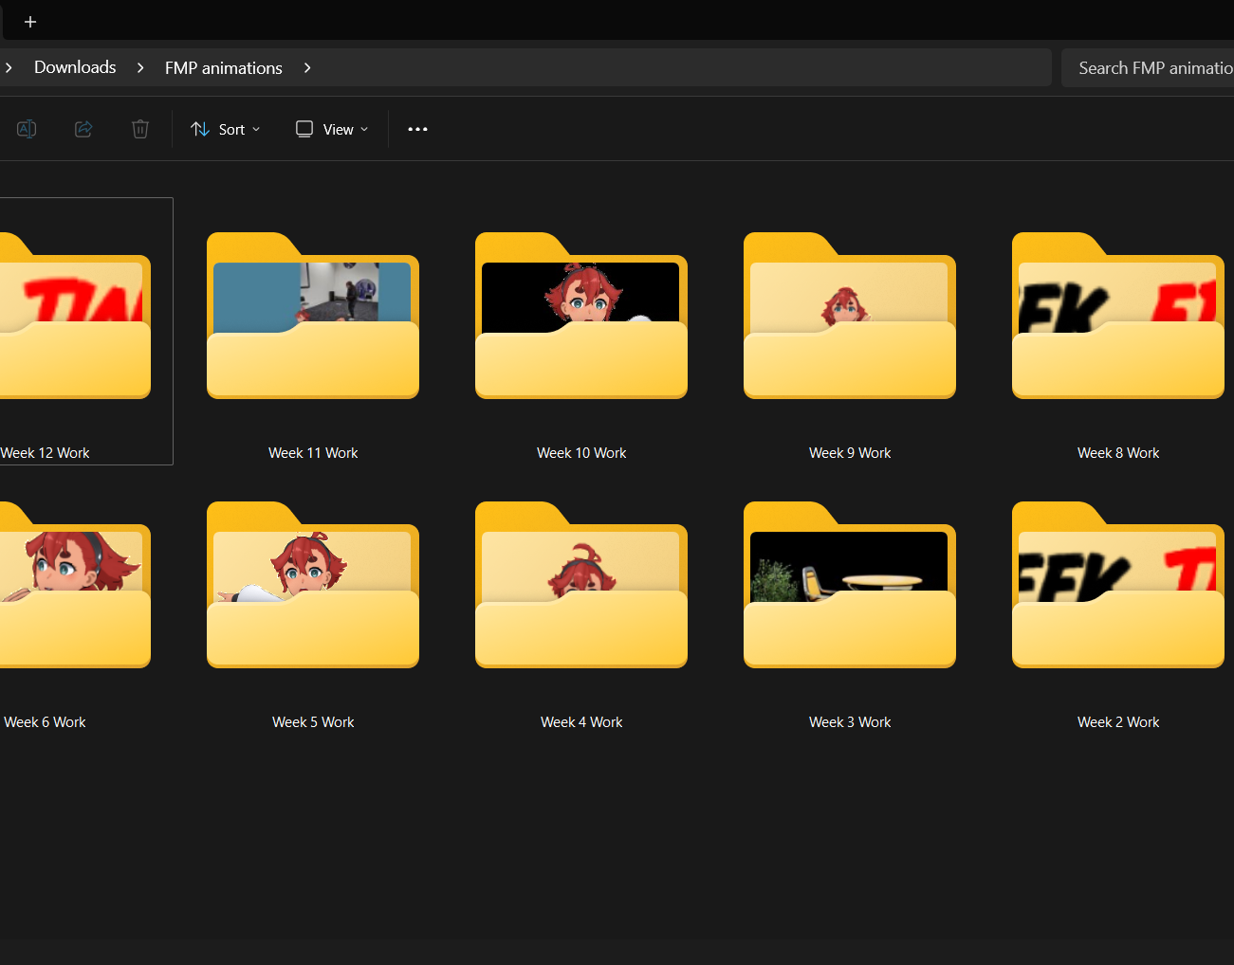Click the 'Week 11 Work' label
The height and width of the screenshot is (965, 1234).
point(313,453)
